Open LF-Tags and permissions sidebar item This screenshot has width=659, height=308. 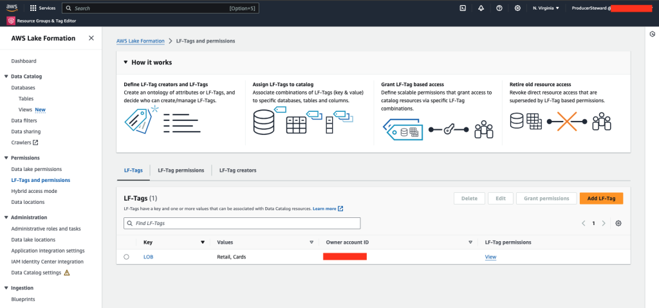(x=41, y=180)
